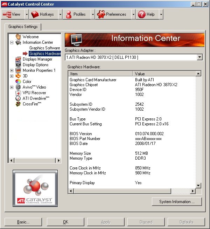Viewport: 210px width, 229px height.
Task: Click the Monitor Properties 1 icon
Action: click(18, 70)
